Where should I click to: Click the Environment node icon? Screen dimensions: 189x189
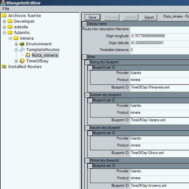click(x=22, y=44)
